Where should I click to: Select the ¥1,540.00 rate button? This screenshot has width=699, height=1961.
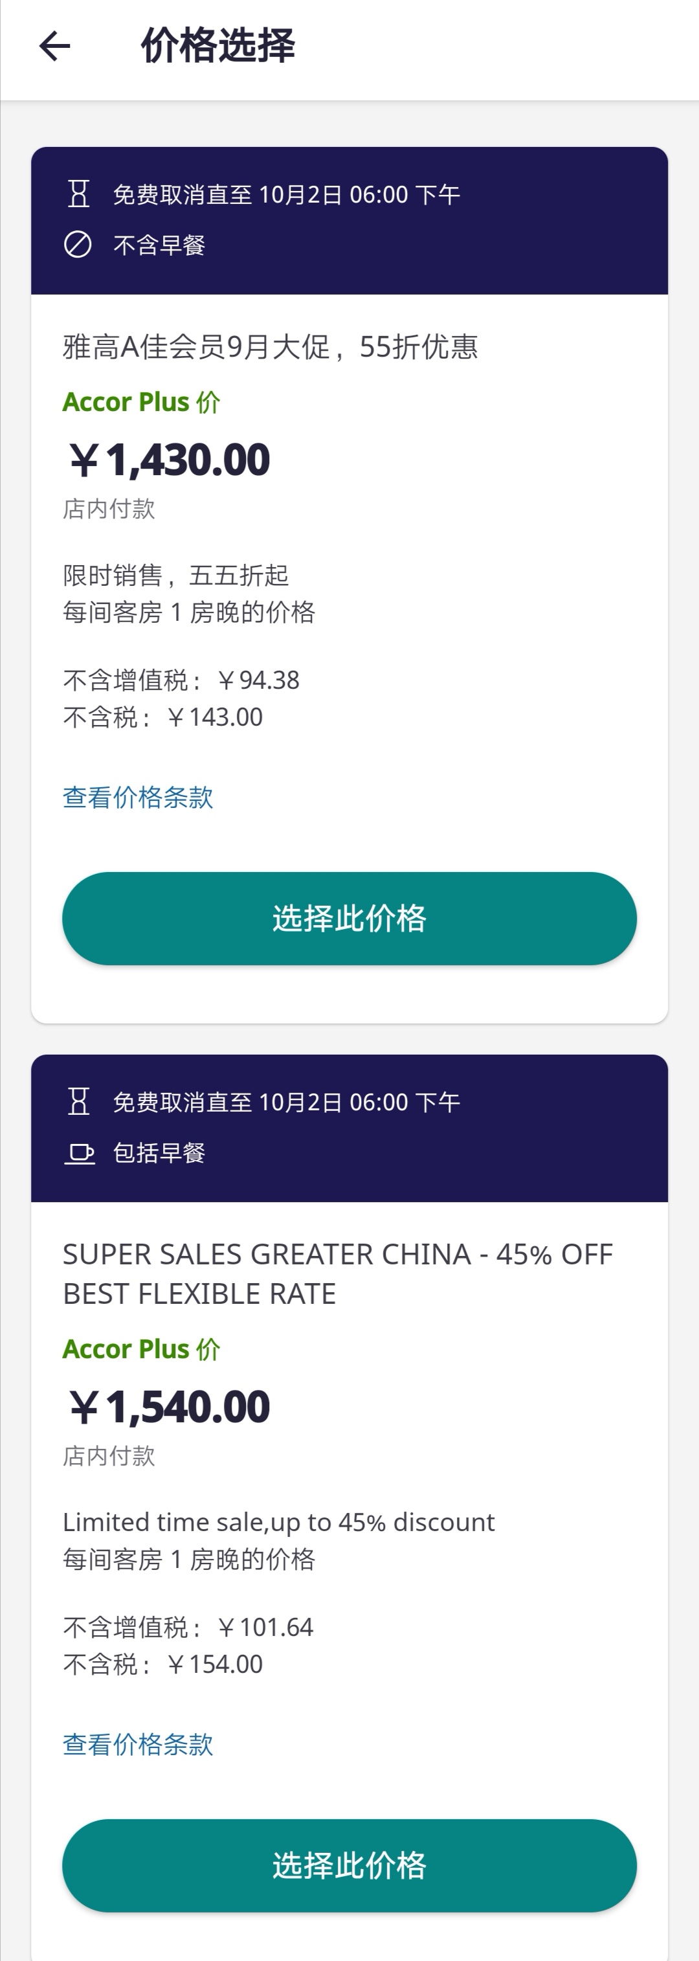pos(349,1866)
